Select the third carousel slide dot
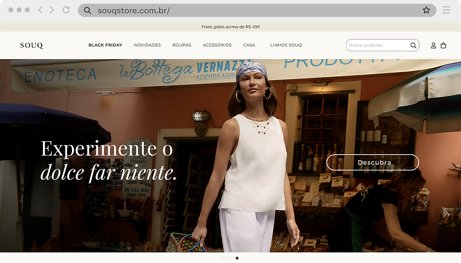The width and height of the screenshot is (461, 263). (237, 258)
